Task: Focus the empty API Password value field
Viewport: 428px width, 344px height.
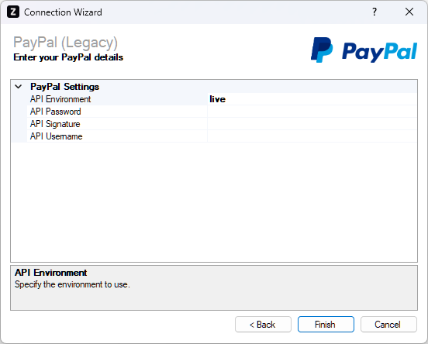Action: [x=312, y=112]
